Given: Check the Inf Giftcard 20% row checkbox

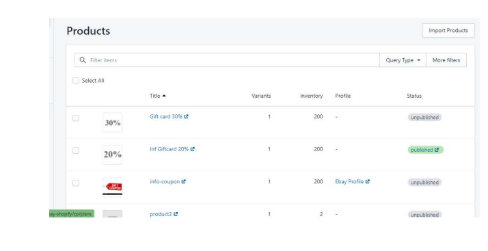Looking at the screenshot, I should click(x=76, y=150).
